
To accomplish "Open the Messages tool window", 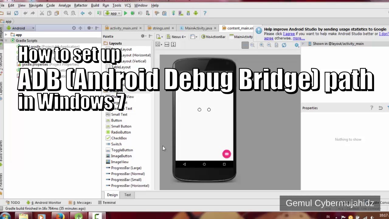I will [x=80, y=203].
